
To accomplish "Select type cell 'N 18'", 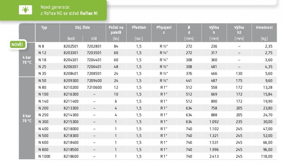I will click(42, 60).
